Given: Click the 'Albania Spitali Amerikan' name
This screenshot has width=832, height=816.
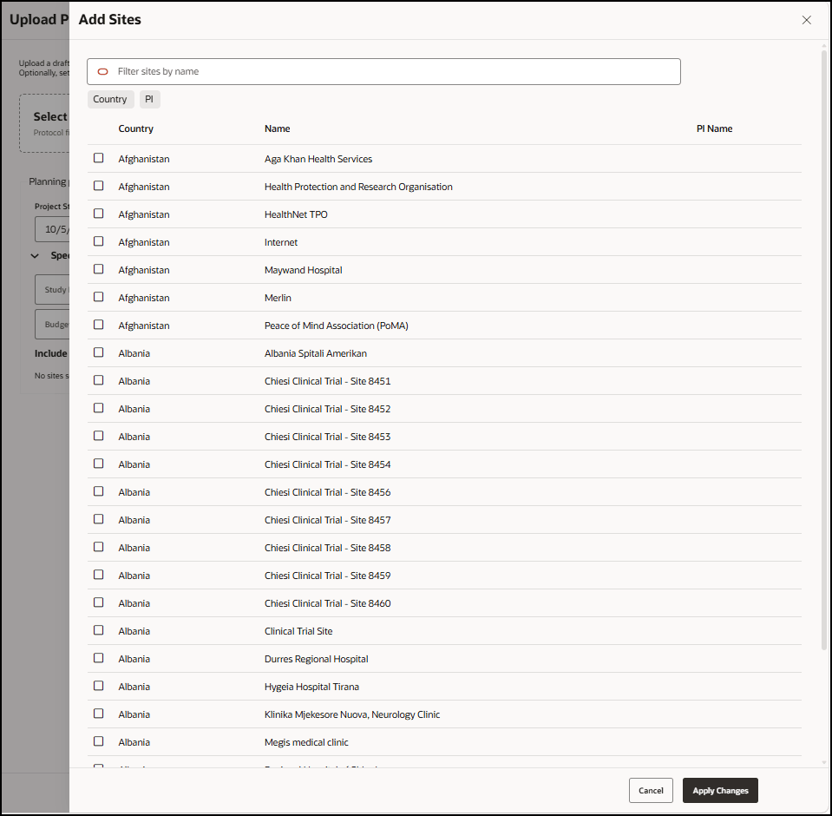Looking at the screenshot, I should coord(316,353).
